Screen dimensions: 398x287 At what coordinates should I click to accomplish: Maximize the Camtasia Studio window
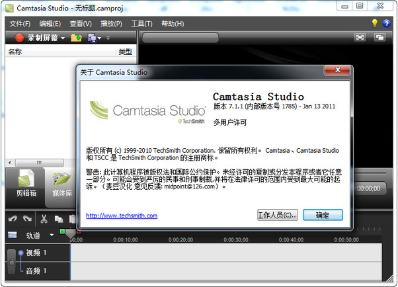360,6
